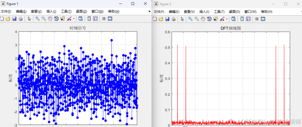Viewport: 302px width, 127px height.
Task: Insert legend icon in Figure 1
Action: [x=95, y=19]
